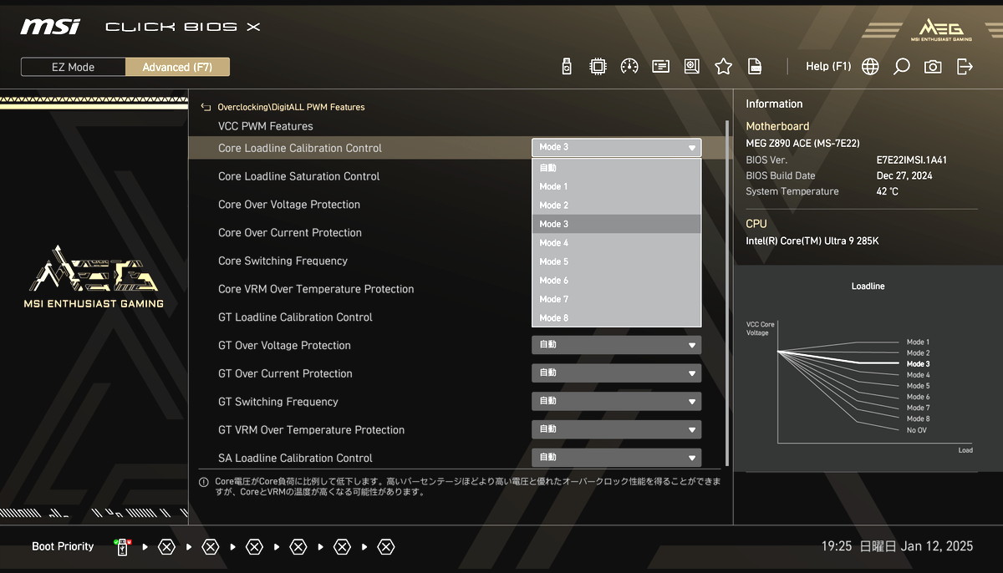Choose Mode 4 in the dropdown list
The image size is (1003, 573).
617,243
